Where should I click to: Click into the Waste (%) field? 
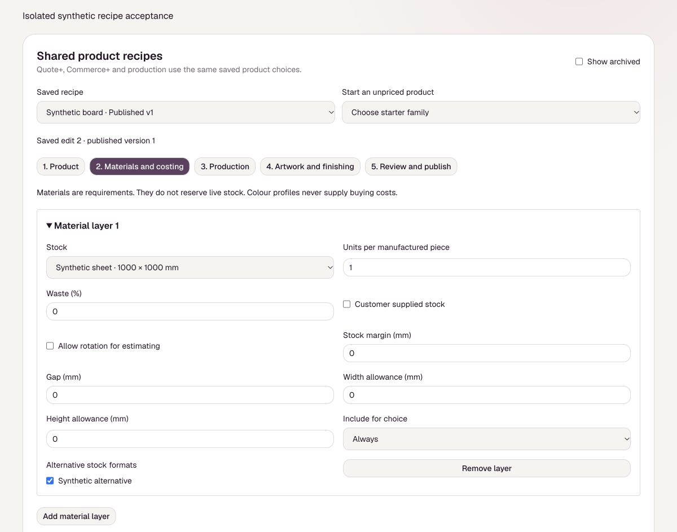190,311
